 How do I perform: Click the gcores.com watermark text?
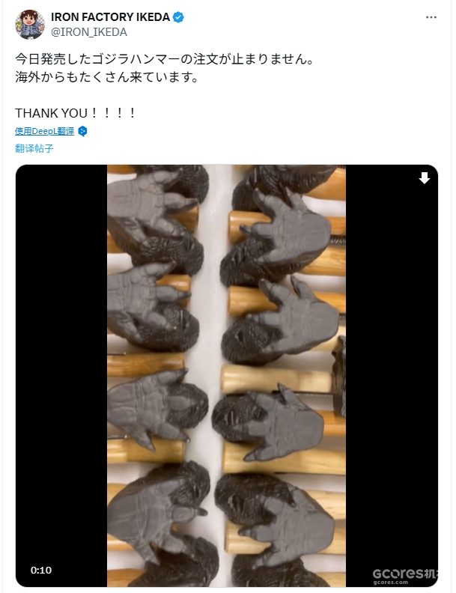coord(391,582)
